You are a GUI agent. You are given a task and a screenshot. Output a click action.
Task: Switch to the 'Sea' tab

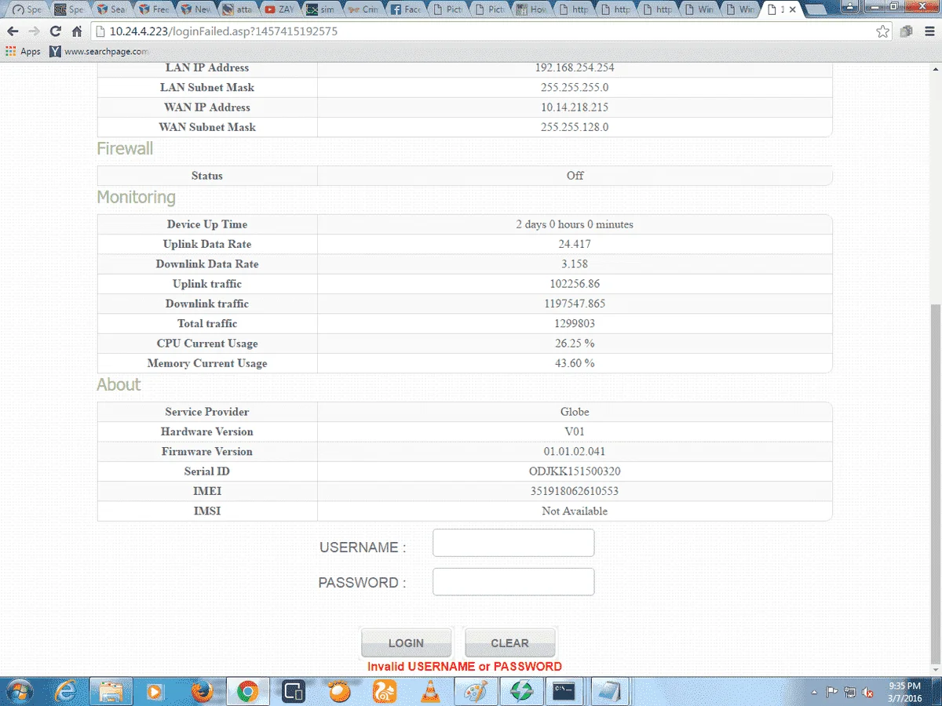pyautogui.click(x=112, y=10)
